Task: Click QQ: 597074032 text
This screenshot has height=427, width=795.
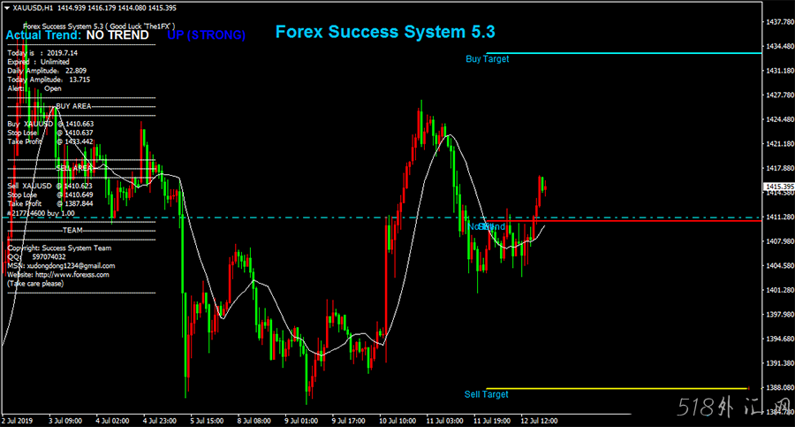Action: 36,257
